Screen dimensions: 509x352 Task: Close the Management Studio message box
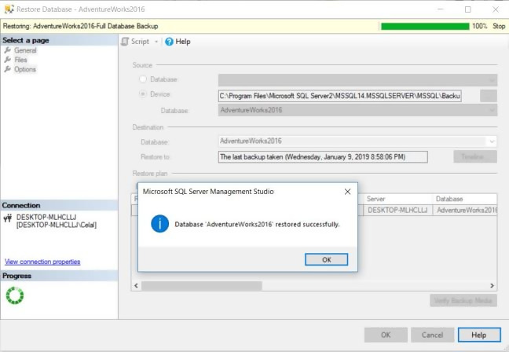point(347,192)
